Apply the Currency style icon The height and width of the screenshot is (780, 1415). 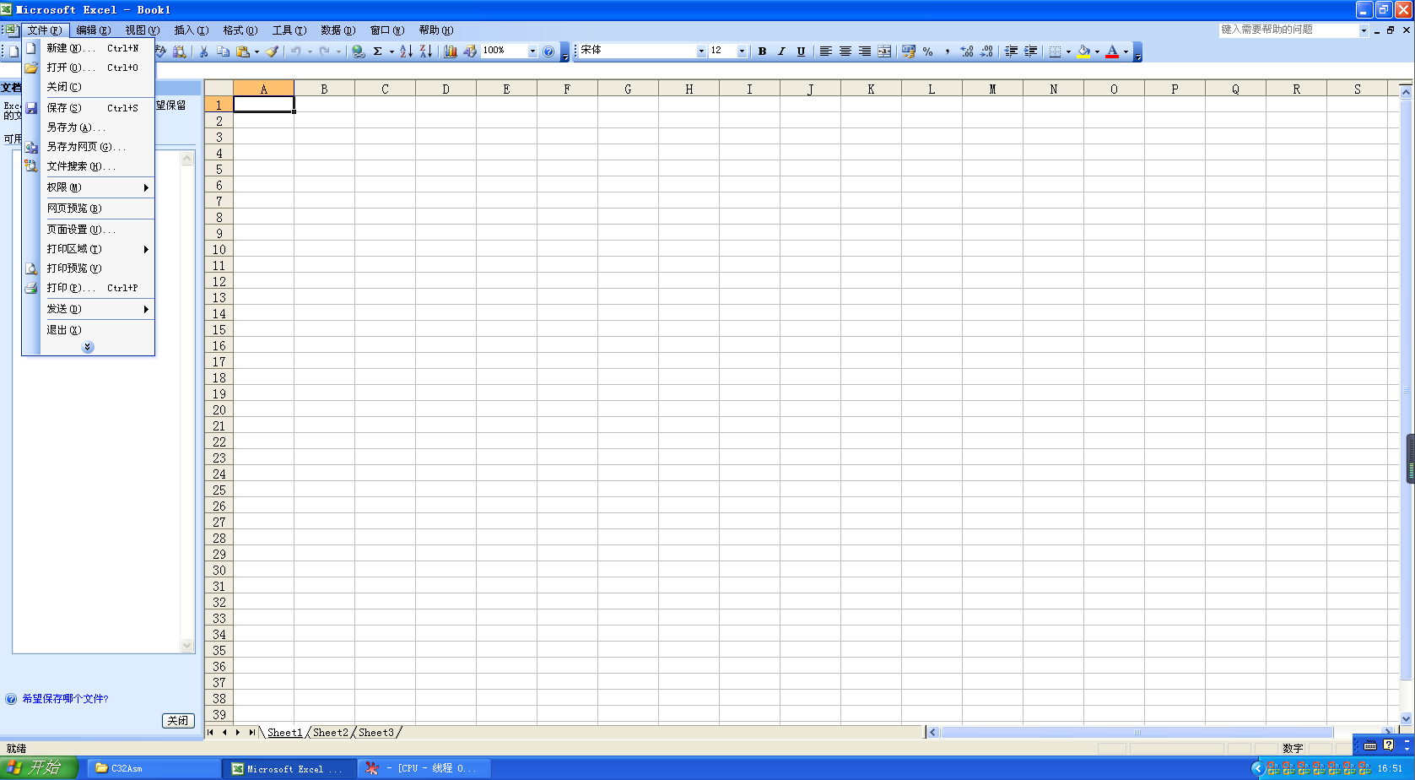point(909,51)
